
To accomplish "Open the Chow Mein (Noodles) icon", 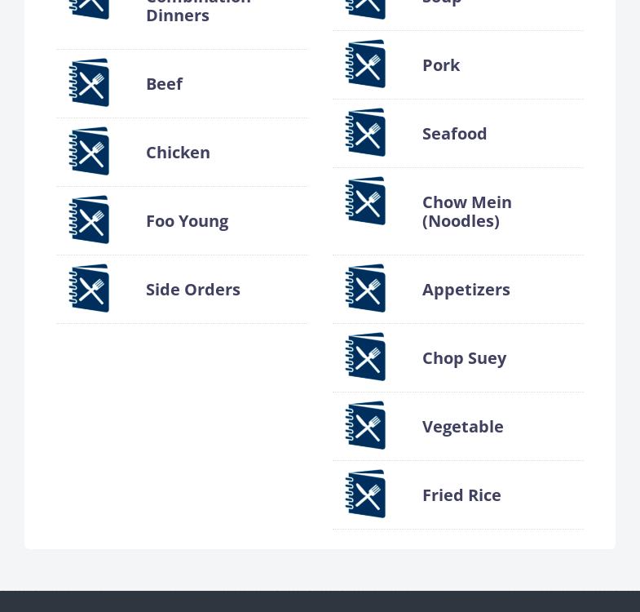I will tap(365, 201).
